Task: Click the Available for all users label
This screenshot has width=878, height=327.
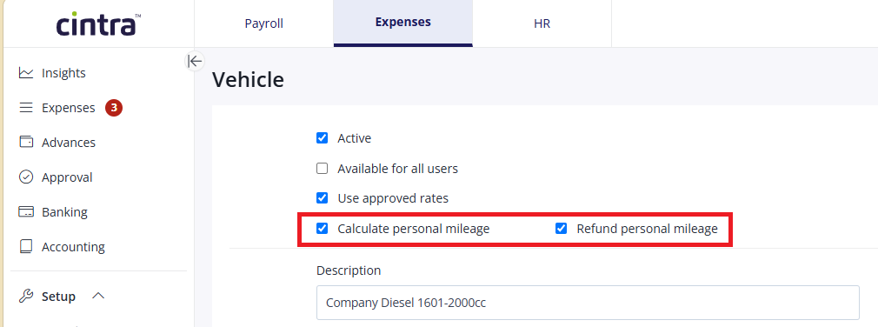Action: tap(397, 168)
